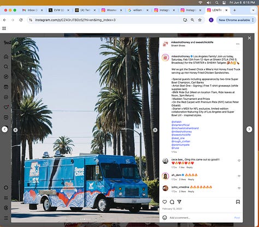Click the Post comment button
The width and height of the screenshot is (259, 227).
pos(237,218)
